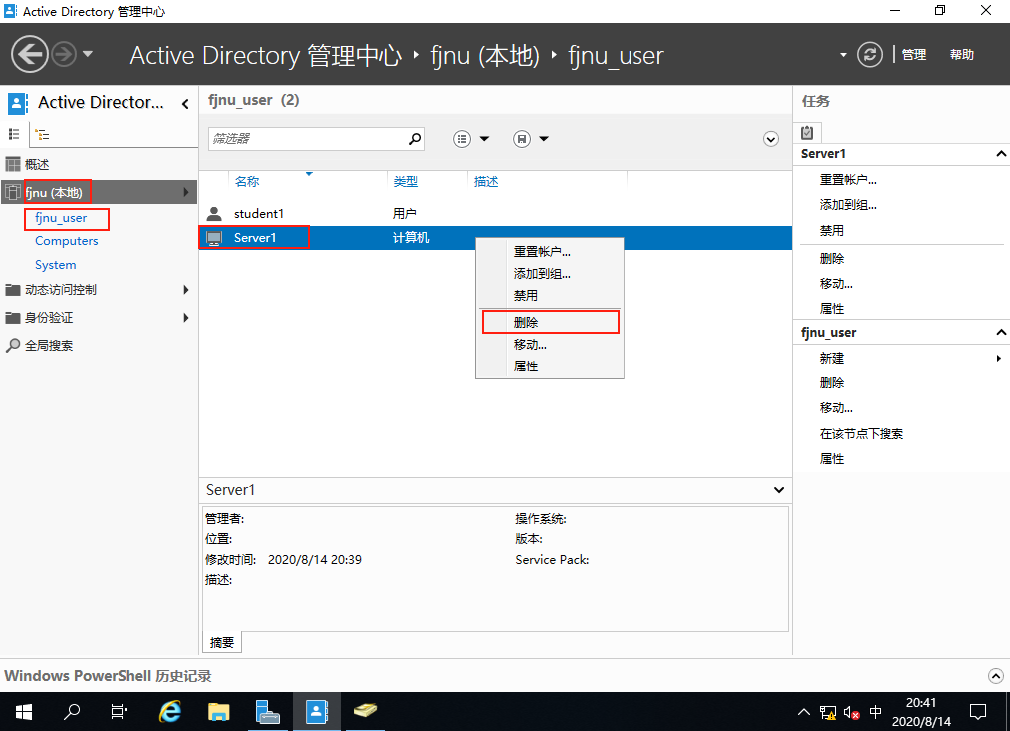Select the student1 user row
The width and height of the screenshot is (1010, 731).
(x=495, y=214)
